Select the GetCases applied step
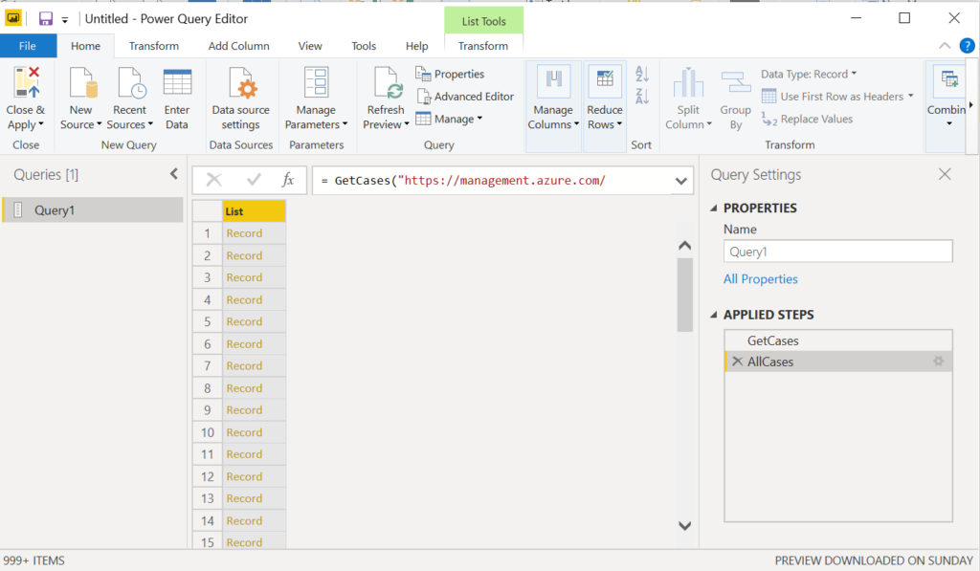The image size is (980, 571). tap(838, 340)
